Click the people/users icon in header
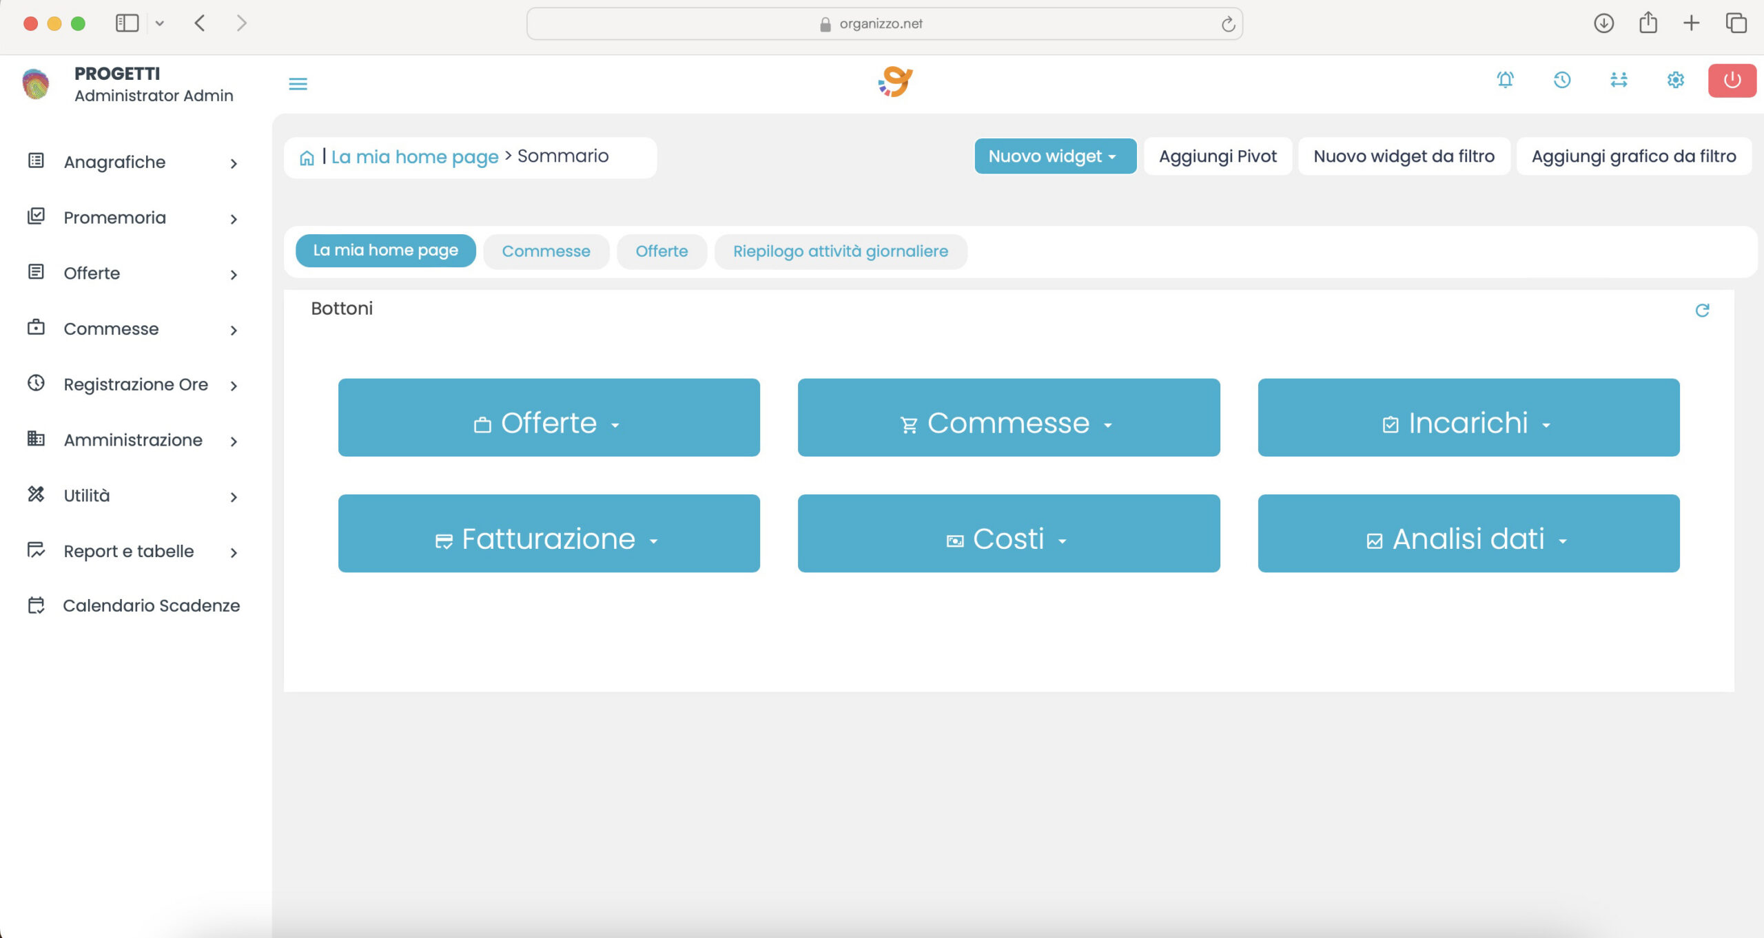This screenshot has height=938, width=1764. (x=1619, y=80)
